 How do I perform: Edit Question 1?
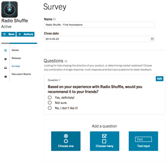160,79
